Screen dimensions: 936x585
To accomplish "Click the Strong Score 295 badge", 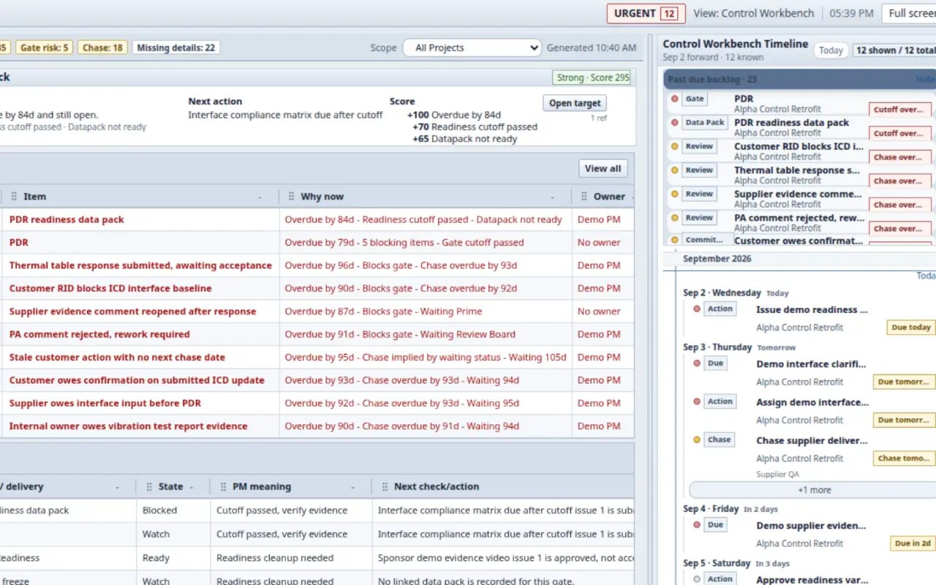I will tap(592, 78).
